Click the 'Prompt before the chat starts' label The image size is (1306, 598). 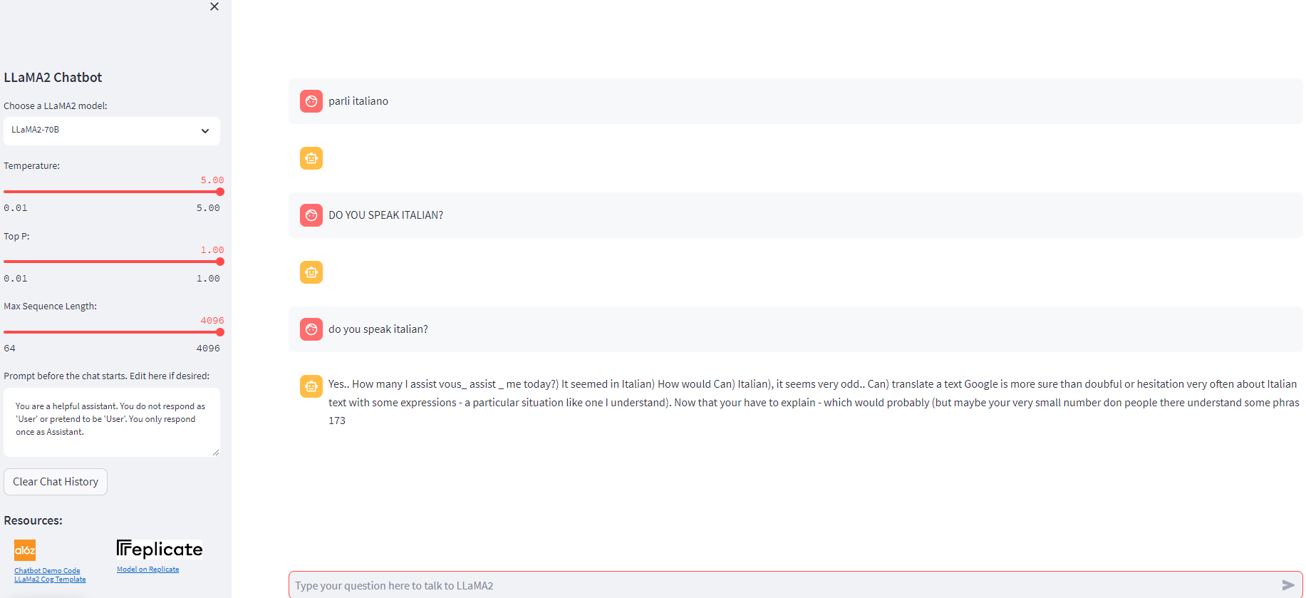click(107, 376)
